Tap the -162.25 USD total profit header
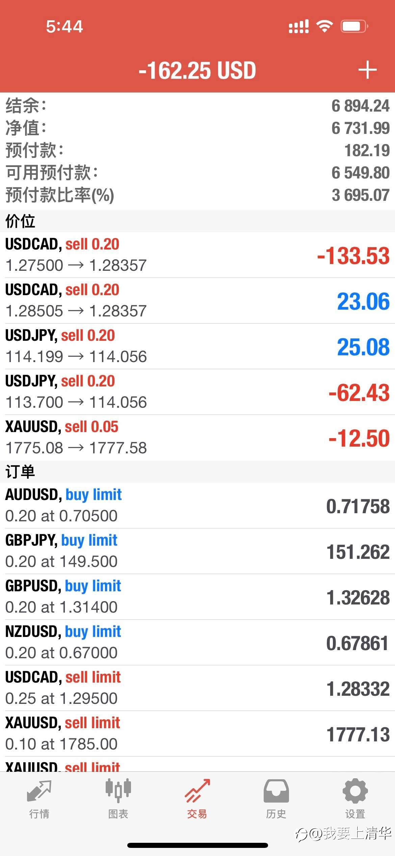Viewport: 395px width, 856px height. click(197, 70)
